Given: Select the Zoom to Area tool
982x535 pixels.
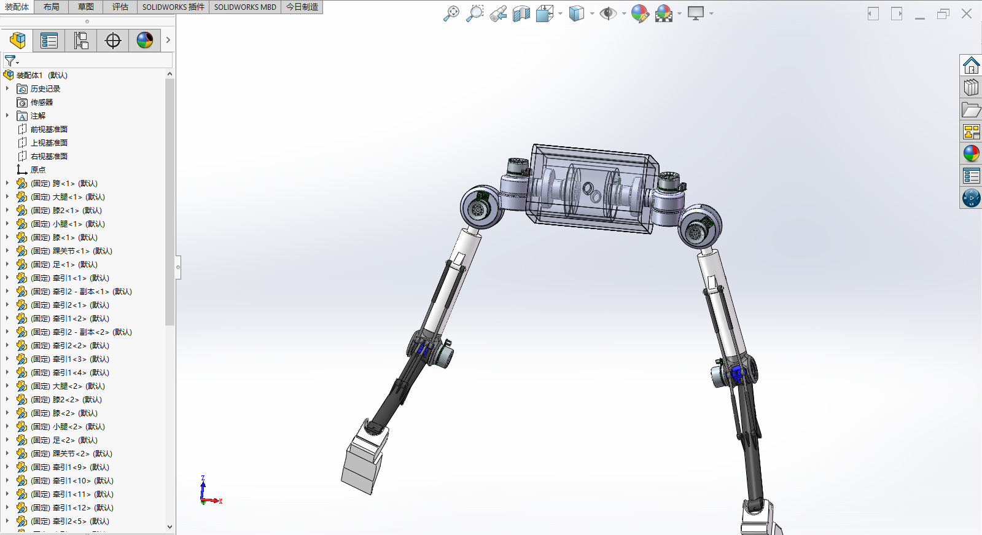Looking at the screenshot, I should point(475,14).
